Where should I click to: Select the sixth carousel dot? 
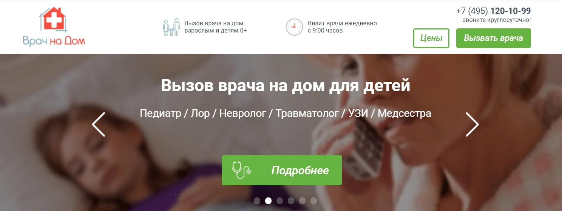313,201
